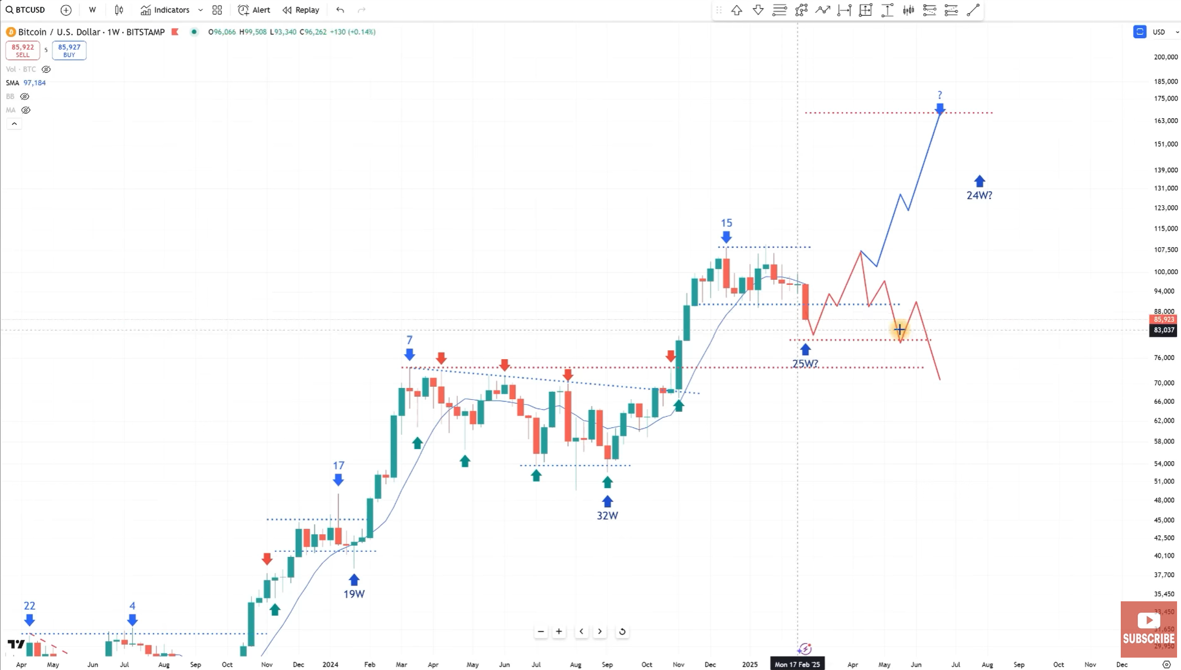Select the arrow-up marker drawing tool
Screen dimensions: 1181x670
click(x=737, y=10)
